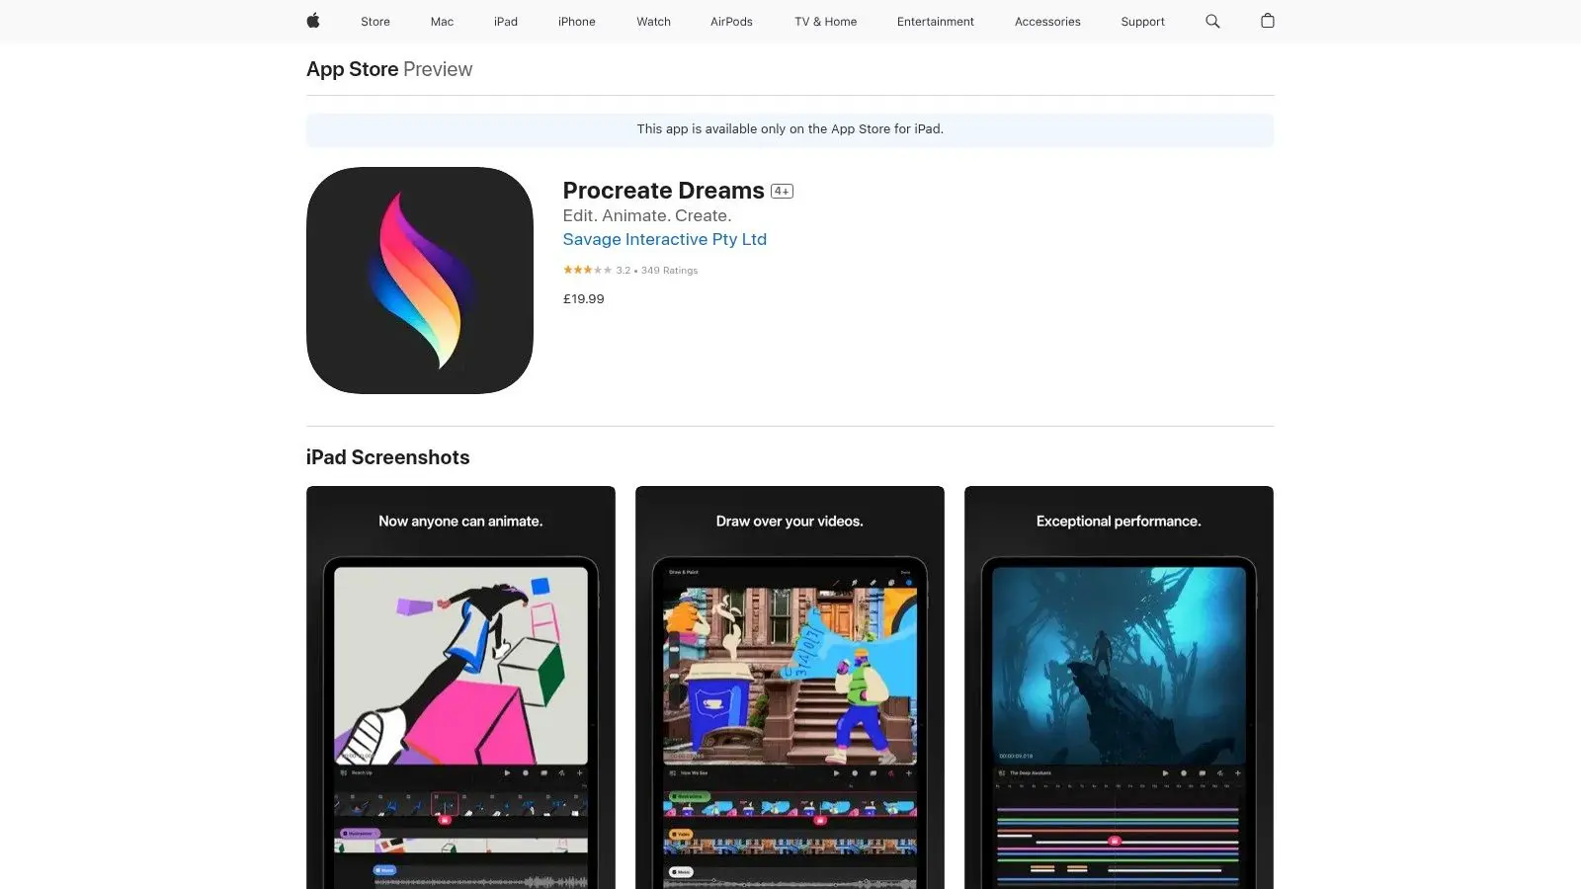Go to the Support page

coord(1142,21)
